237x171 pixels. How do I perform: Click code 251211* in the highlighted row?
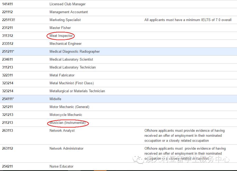(x=8, y=51)
